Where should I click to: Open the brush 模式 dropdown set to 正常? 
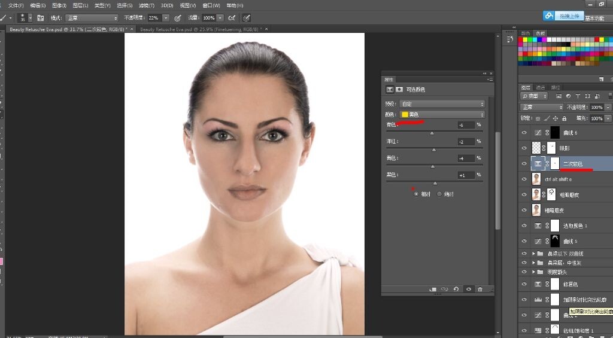92,18
